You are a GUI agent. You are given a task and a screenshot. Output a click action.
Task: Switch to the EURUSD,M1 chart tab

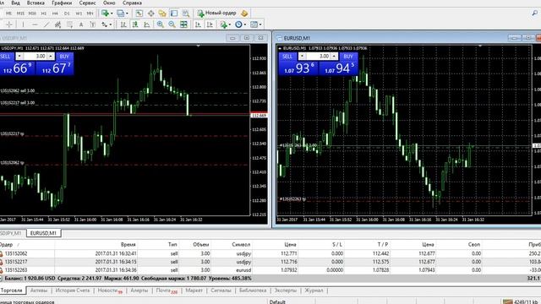click(x=43, y=233)
